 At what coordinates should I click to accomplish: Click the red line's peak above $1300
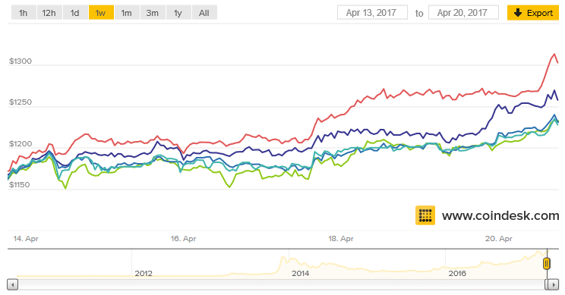pyautogui.click(x=554, y=55)
